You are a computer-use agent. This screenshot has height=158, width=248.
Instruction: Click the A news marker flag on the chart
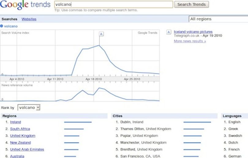[x=101, y=34]
